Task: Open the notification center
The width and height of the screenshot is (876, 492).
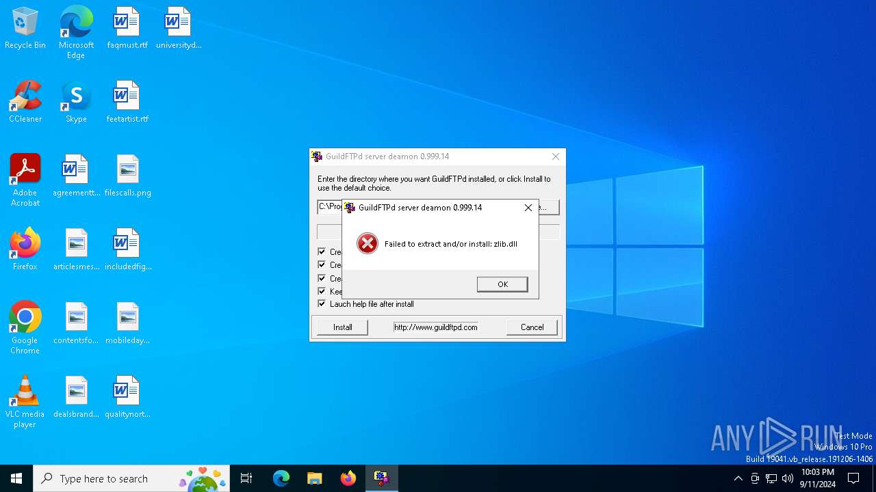Action: (x=853, y=478)
